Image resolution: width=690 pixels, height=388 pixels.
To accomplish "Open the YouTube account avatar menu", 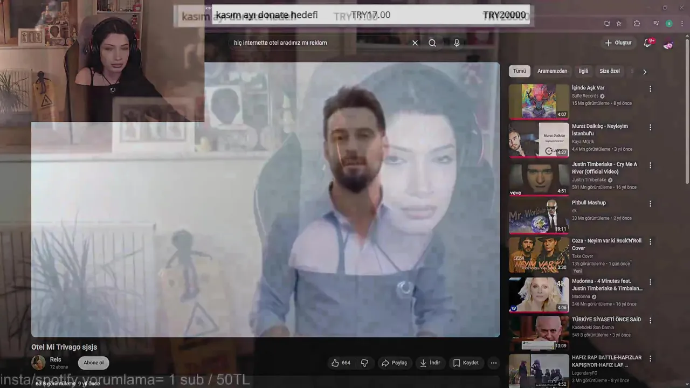I will point(668,44).
